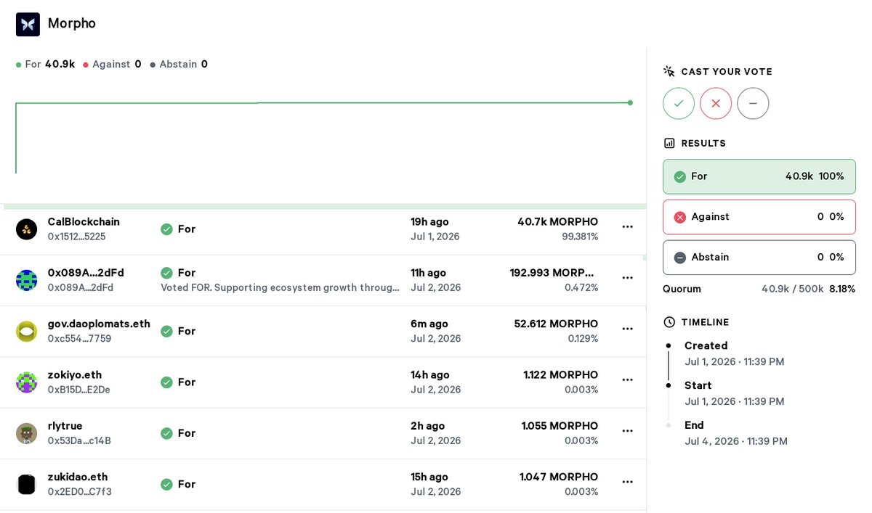Image resolution: width=872 pixels, height=513 pixels.
Task: Click the 40.7k MORPHO voting power value
Action: [x=558, y=222]
